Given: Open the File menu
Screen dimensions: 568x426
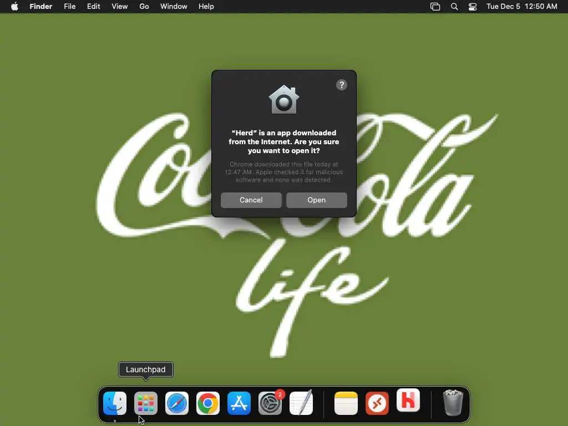Looking at the screenshot, I should coord(69,7).
